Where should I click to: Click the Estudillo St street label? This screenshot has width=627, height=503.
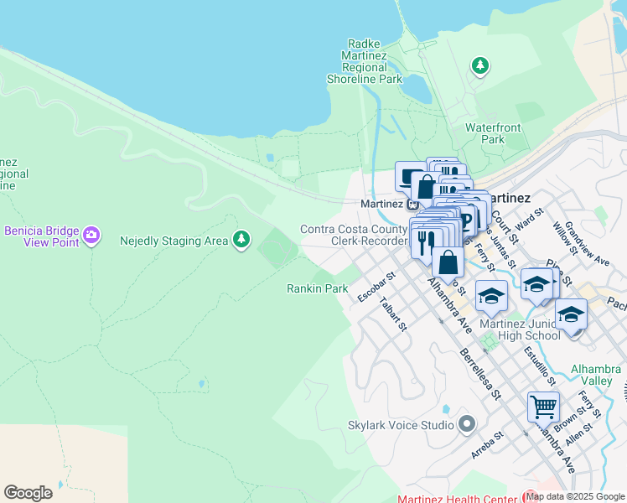click(x=540, y=366)
